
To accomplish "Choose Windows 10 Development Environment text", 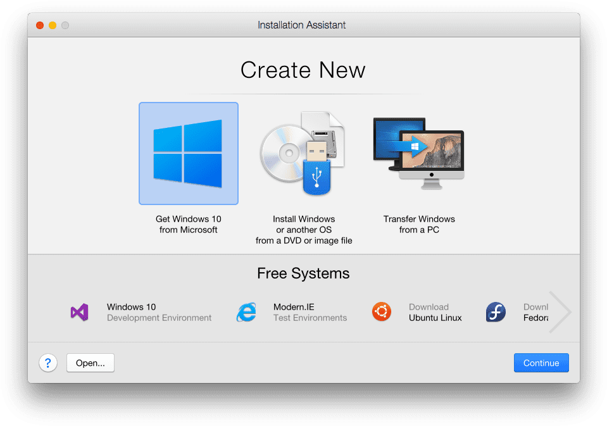I will (x=159, y=312).
